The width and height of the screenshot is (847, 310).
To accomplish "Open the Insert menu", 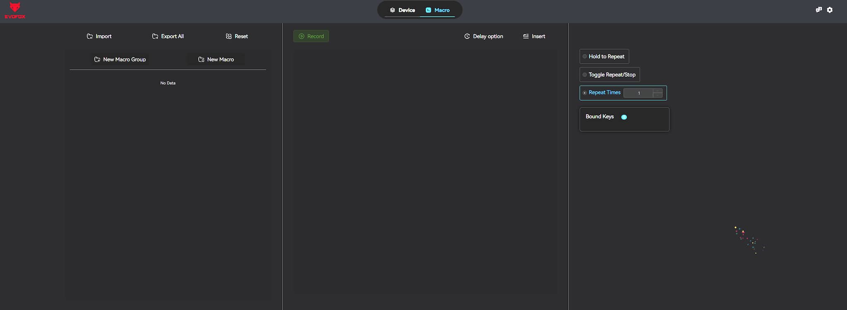I will pyautogui.click(x=534, y=36).
